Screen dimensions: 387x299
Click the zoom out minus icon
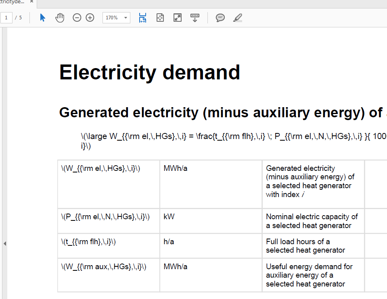(x=77, y=18)
